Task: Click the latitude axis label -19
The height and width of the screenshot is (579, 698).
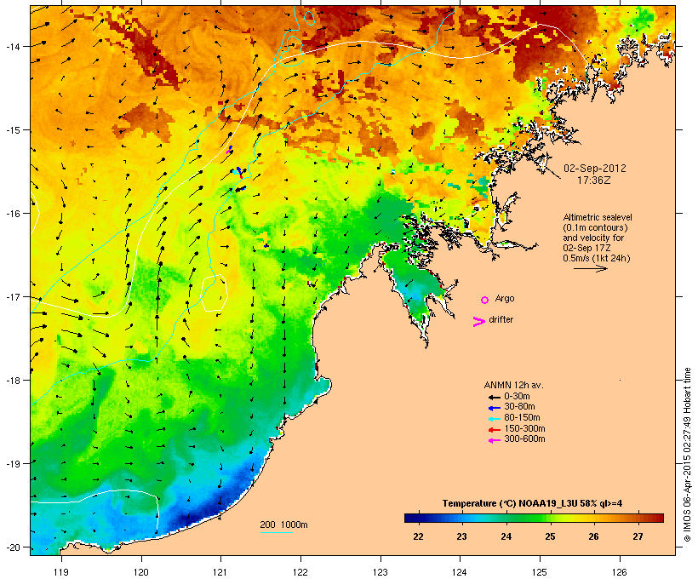Action: 13,464
